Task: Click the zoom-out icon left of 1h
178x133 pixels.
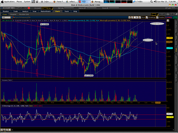Action: (130, 17)
